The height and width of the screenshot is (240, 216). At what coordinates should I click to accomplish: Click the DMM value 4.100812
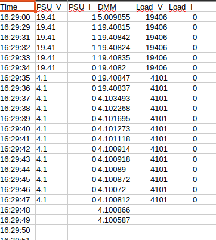click(x=116, y=200)
